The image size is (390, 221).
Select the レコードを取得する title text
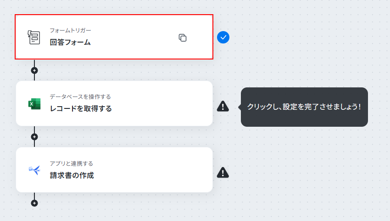tap(81, 108)
